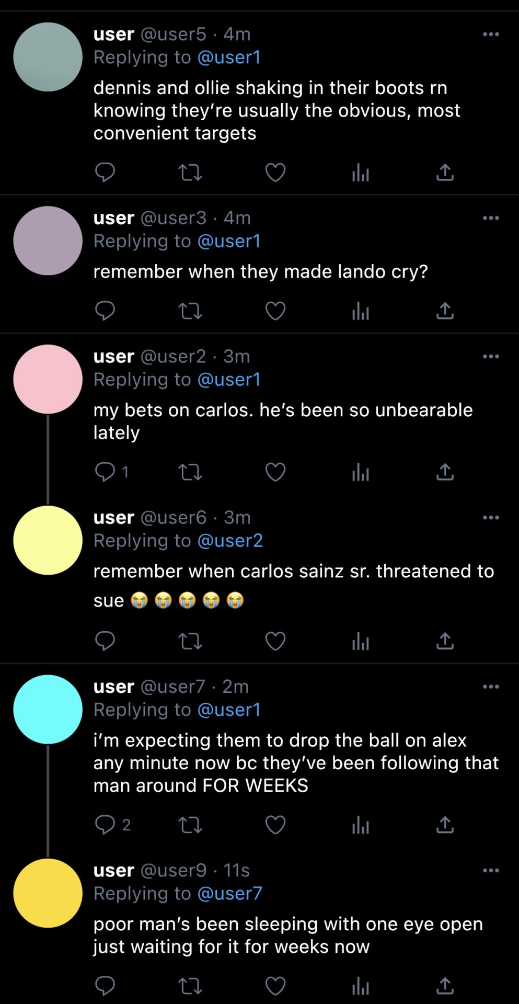
Task: Like user9's poor man's tweet
Action: click(x=275, y=986)
